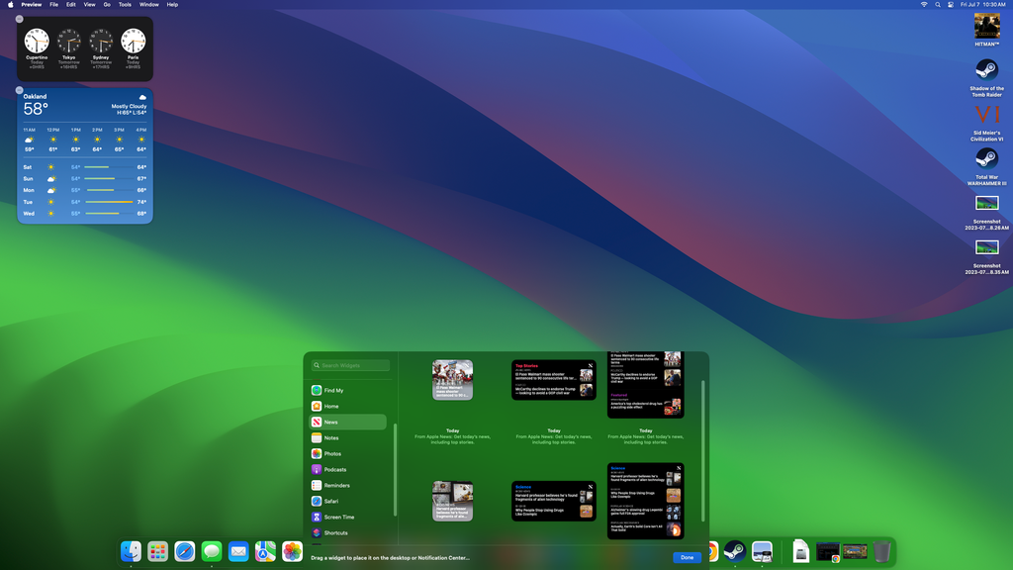Select the Podcasts widget category

[x=335, y=469]
